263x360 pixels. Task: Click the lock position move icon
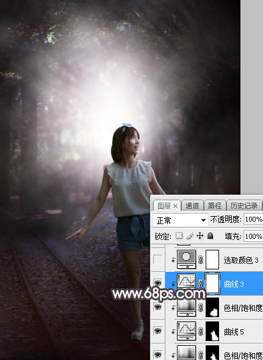(x=200, y=236)
